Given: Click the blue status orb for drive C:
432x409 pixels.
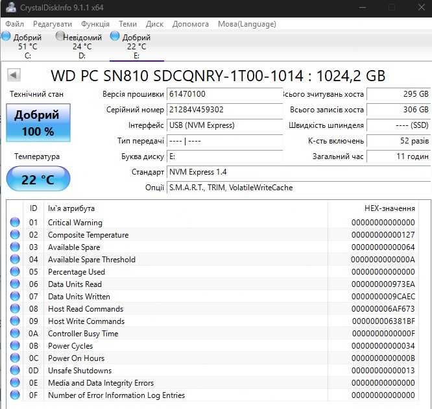Looking at the screenshot, I should pos(6,36).
